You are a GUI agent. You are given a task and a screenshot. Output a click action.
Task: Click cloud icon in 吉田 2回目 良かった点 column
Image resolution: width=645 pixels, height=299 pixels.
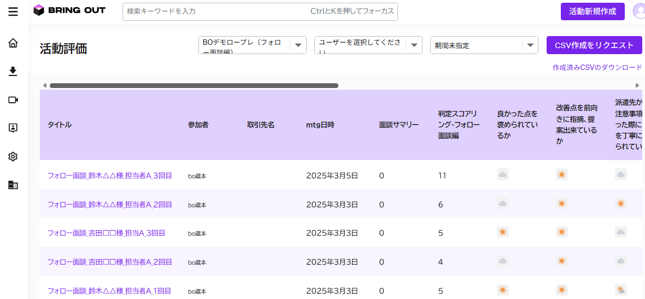[x=503, y=261]
